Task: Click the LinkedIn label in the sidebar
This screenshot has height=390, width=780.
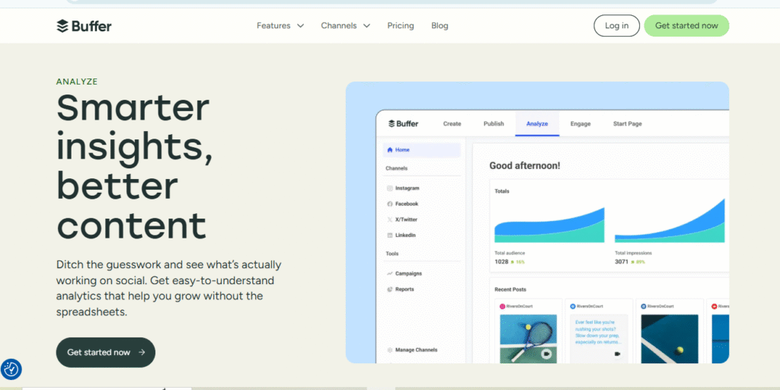Action: 405,235
